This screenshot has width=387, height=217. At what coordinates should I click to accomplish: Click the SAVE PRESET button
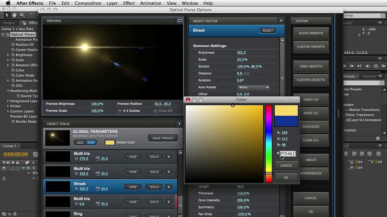163,138
